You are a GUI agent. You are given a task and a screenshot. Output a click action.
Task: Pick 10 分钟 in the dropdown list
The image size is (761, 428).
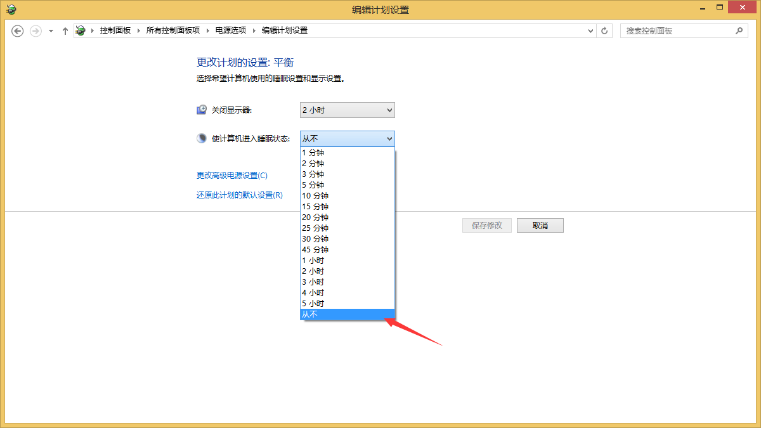pyautogui.click(x=347, y=196)
